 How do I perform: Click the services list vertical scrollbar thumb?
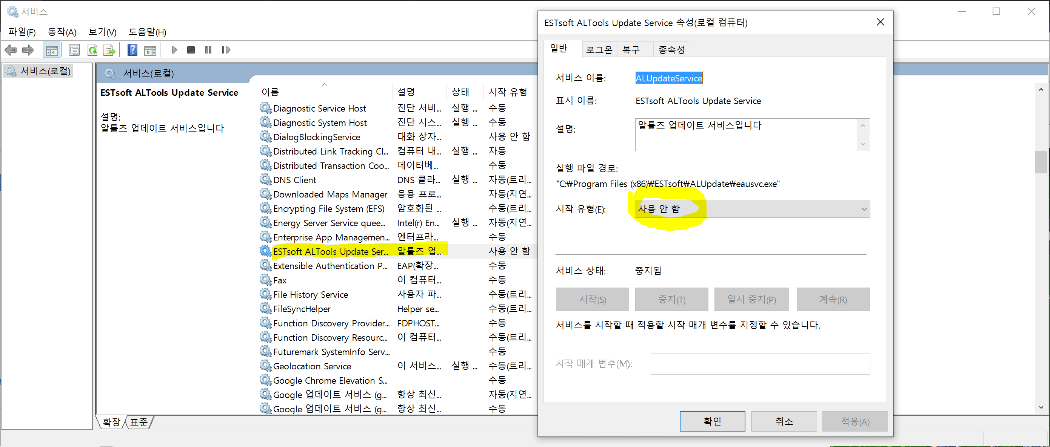[x=1041, y=162]
